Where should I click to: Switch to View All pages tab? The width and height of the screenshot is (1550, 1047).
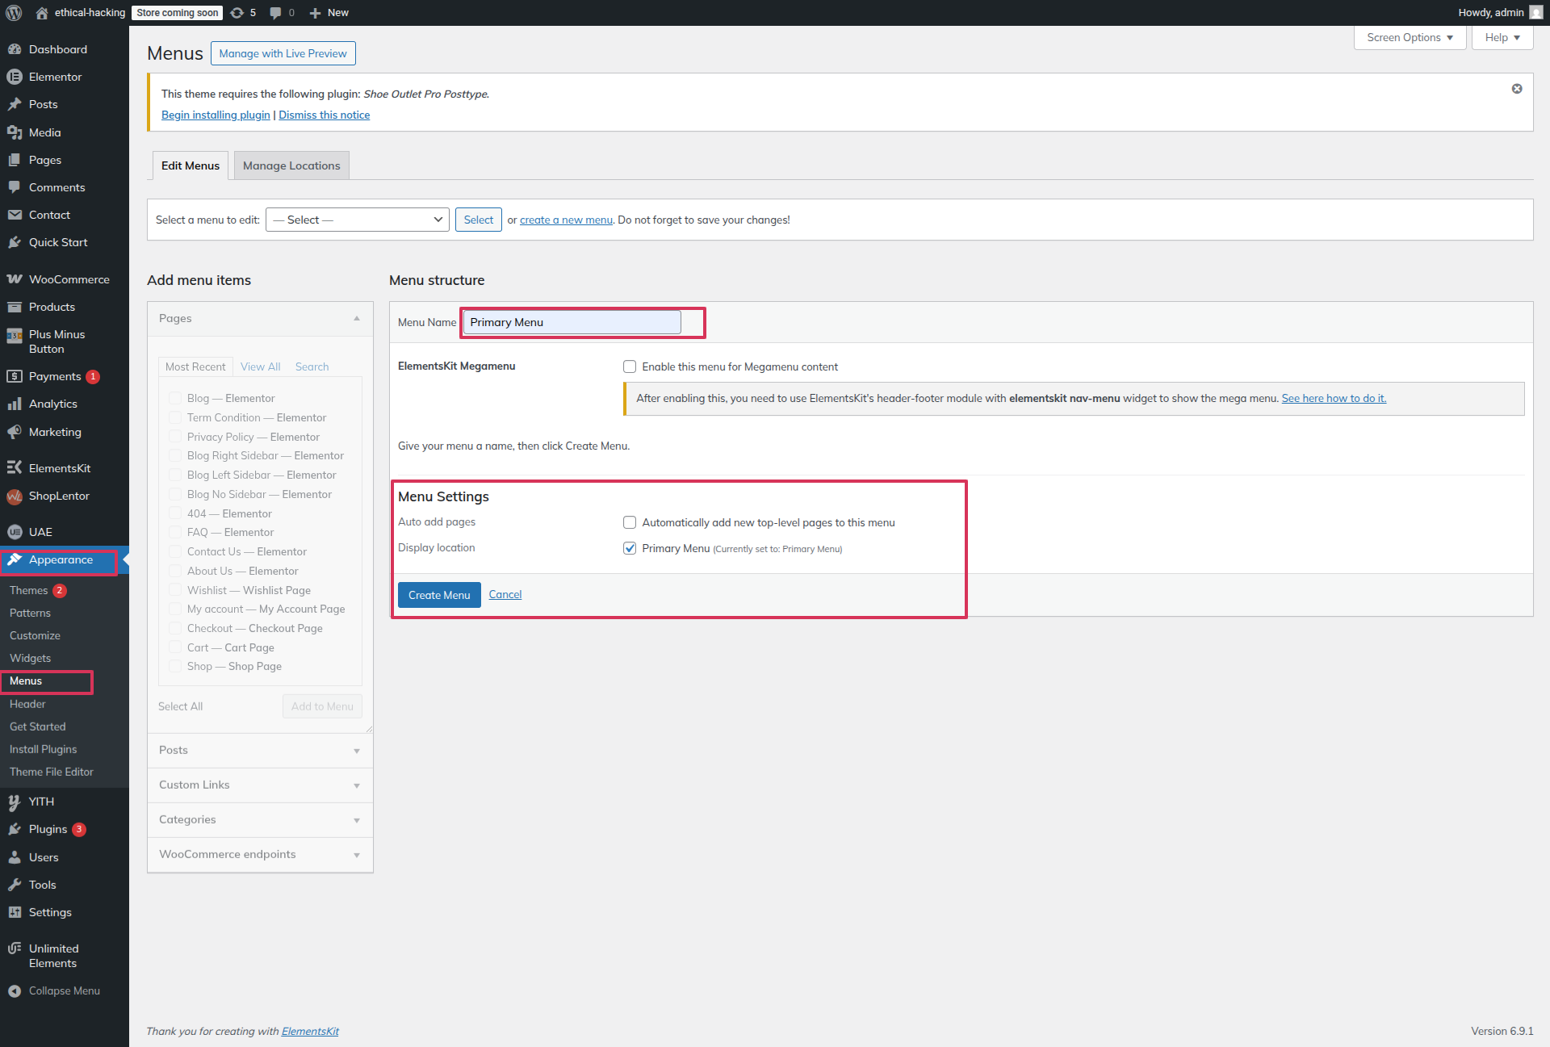pos(260,366)
